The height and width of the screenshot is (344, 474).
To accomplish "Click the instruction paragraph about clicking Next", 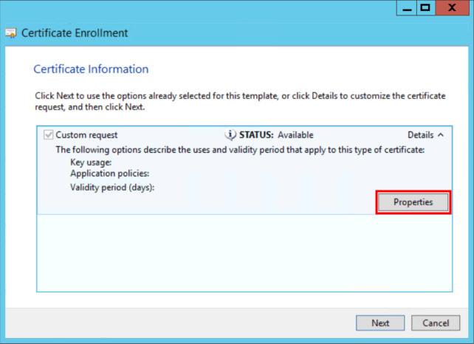I will coord(236,101).
